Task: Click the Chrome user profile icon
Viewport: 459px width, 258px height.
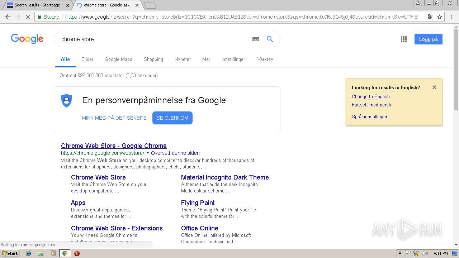Action: [417, 3]
